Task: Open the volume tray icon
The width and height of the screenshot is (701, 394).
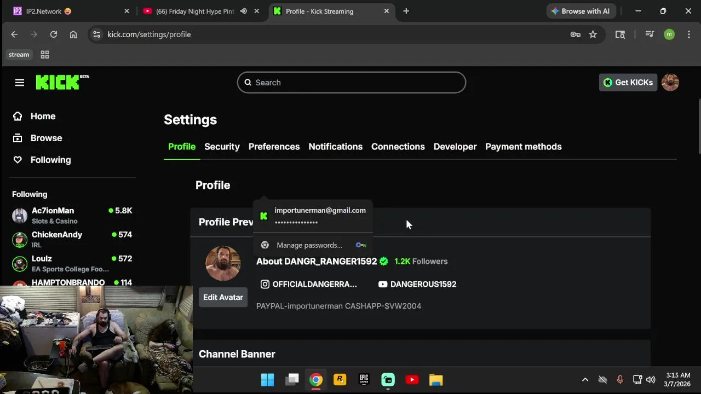Action: click(651, 380)
